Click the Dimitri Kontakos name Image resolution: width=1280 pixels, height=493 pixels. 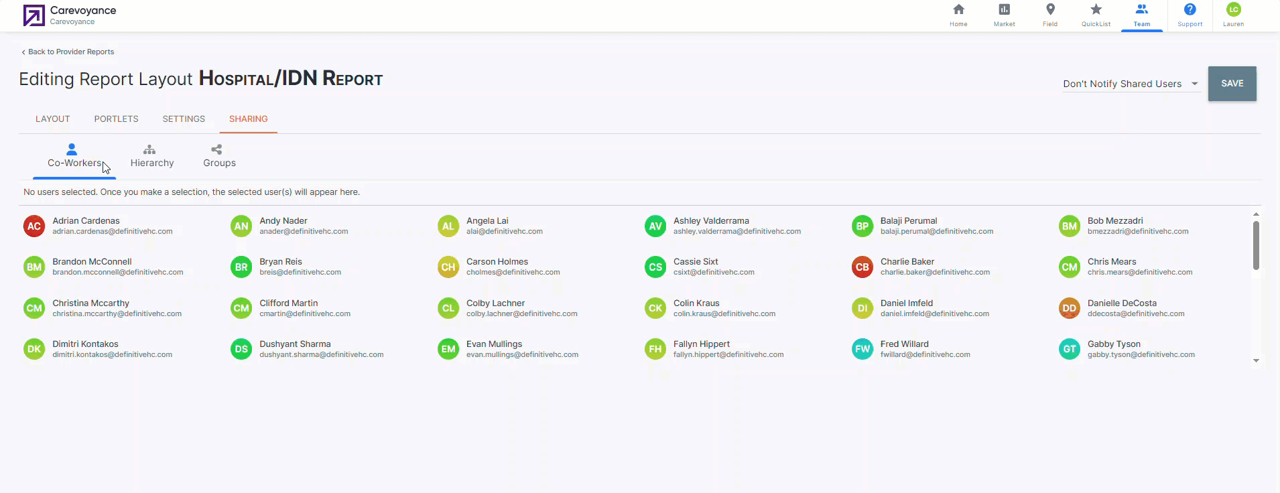tap(86, 344)
